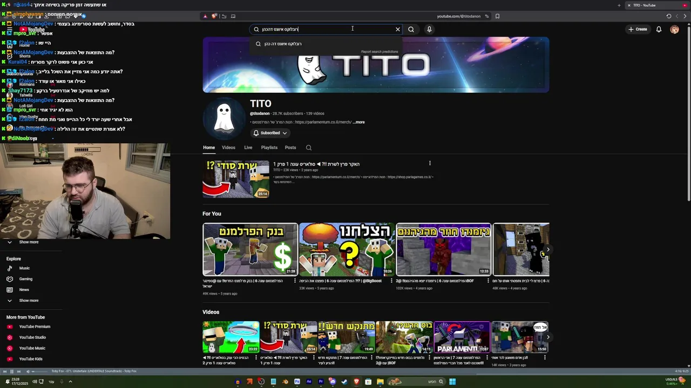Open Music in Explore sidebar
The width and height of the screenshot is (691, 388).
pyautogui.click(x=24, y=268)
